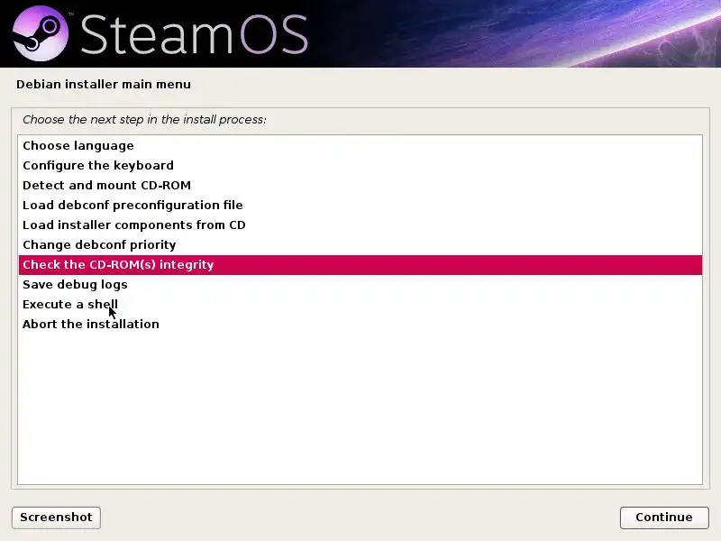Select 'Change debconf priority' entry
This screenshot has height=541, width=721.
coord(360,244)
